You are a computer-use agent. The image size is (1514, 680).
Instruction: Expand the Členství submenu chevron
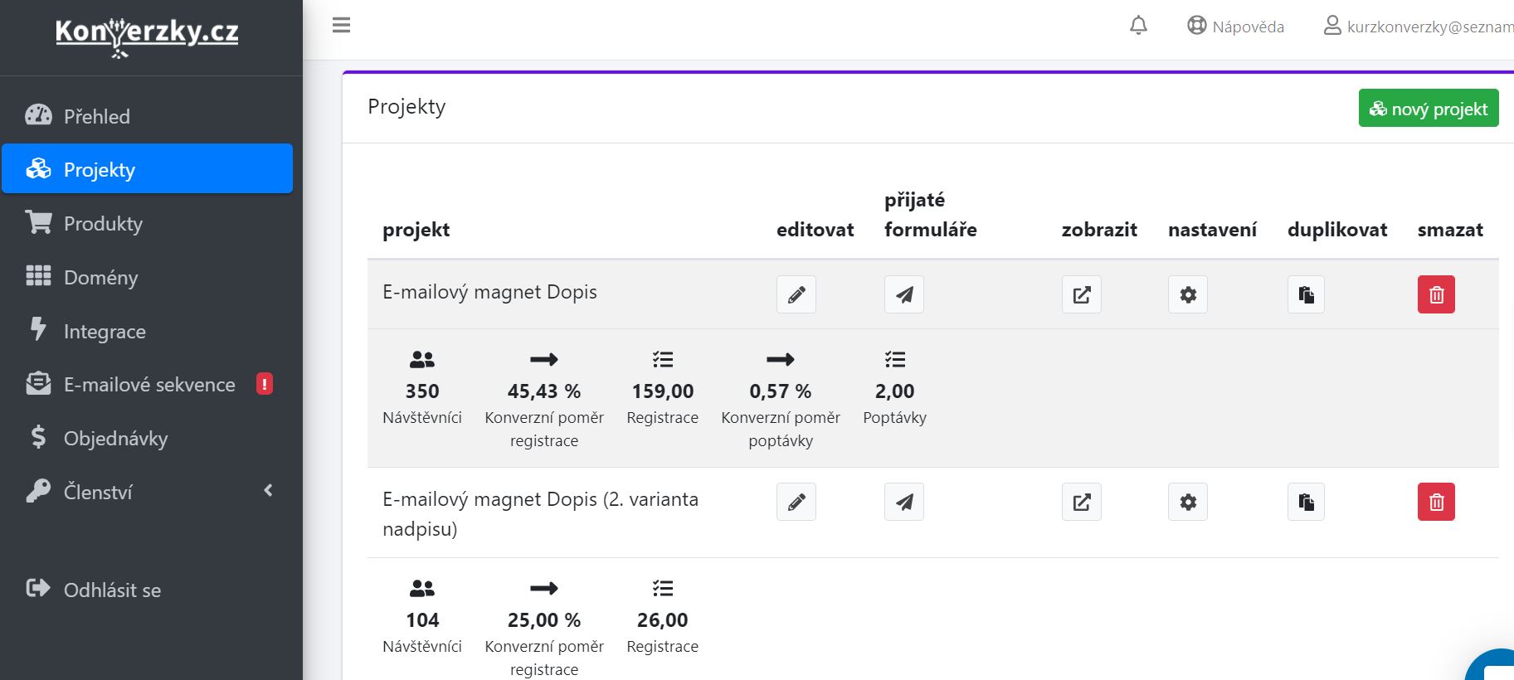click(268, 491)
